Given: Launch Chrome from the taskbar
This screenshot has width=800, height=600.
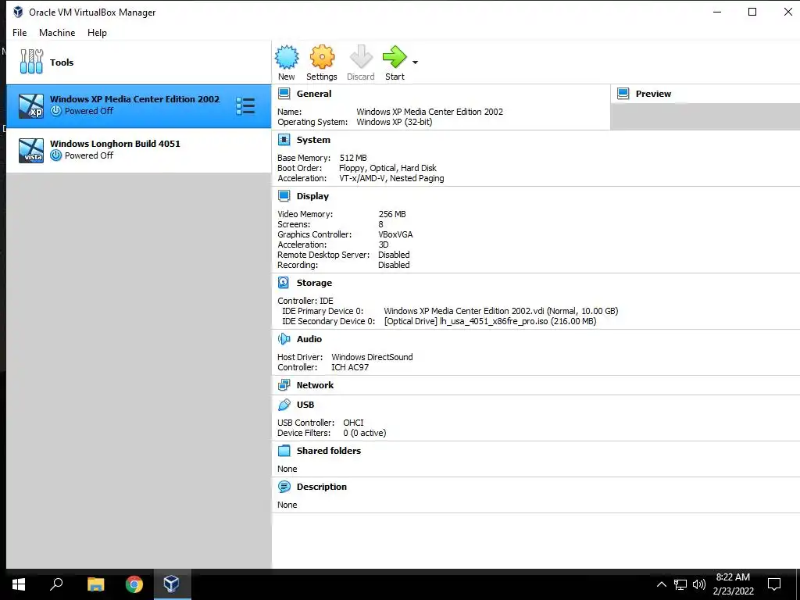Looking at the screenshot, I should click(x=134, y=584).
